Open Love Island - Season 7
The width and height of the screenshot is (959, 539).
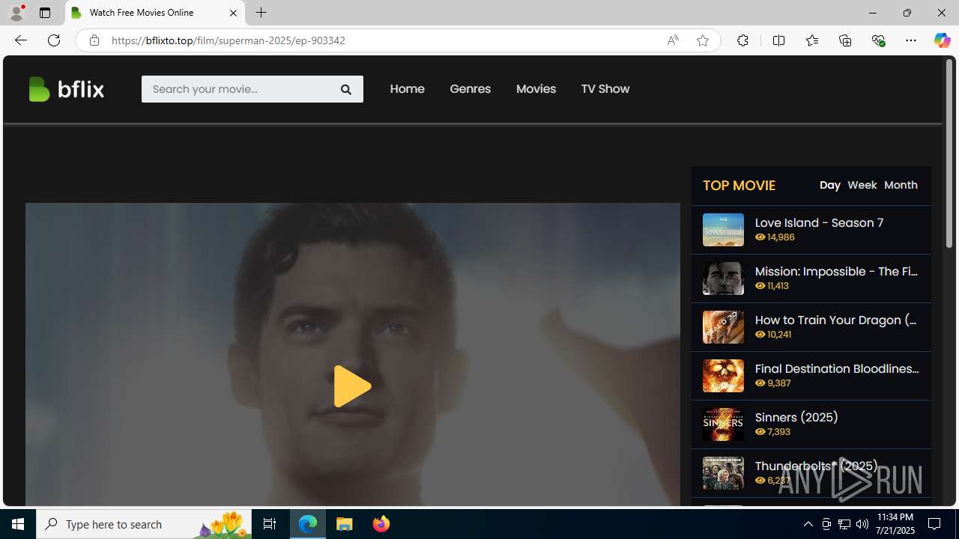pos(819,222)
